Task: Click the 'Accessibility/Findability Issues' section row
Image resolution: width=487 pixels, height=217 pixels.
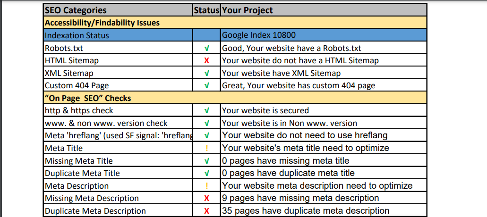Action: pyautogui.click(x=102, y=23)
